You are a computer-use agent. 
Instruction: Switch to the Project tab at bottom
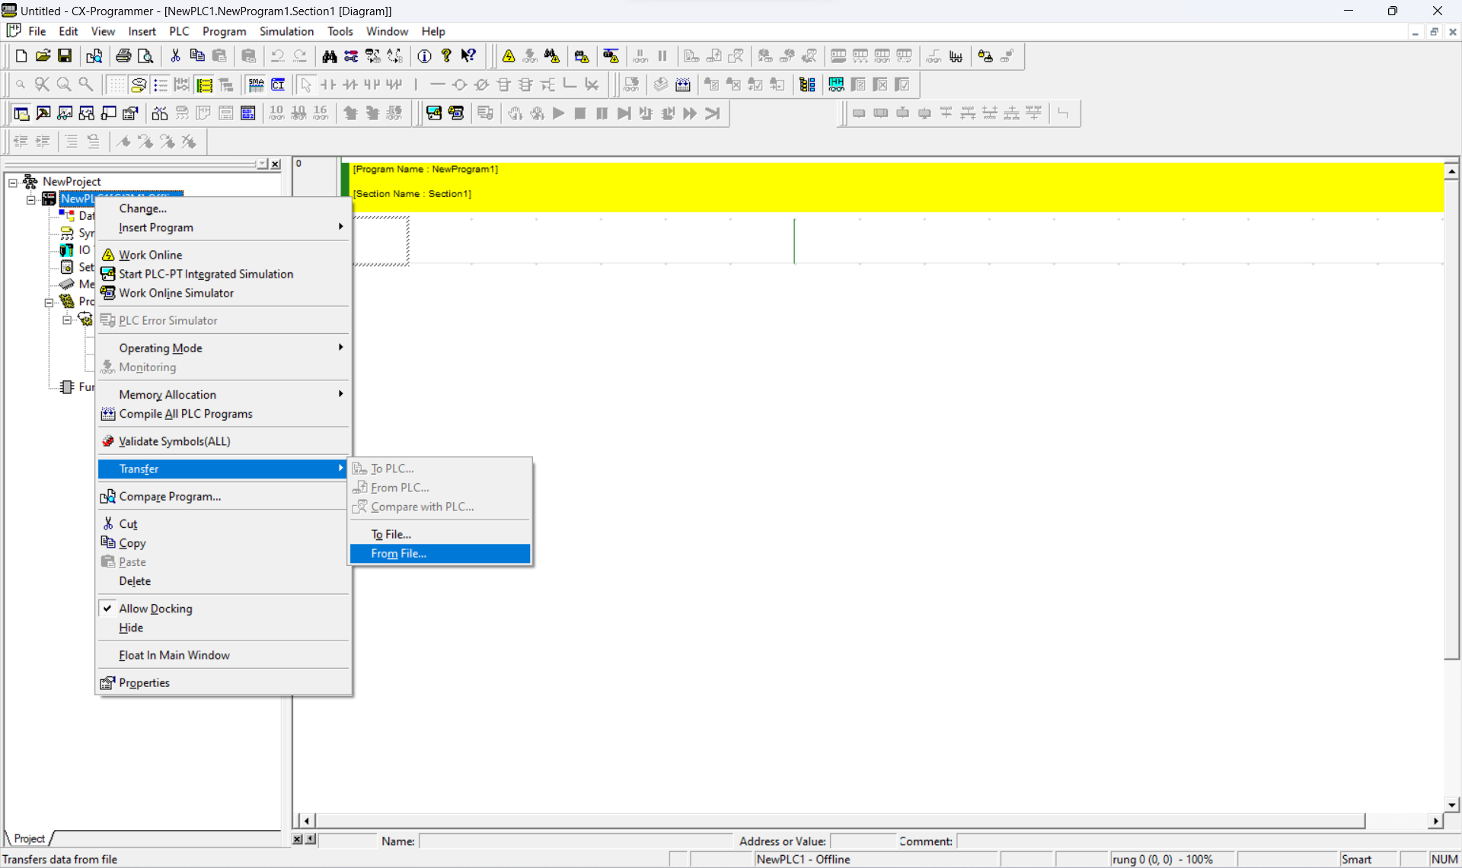pos(30,838)
